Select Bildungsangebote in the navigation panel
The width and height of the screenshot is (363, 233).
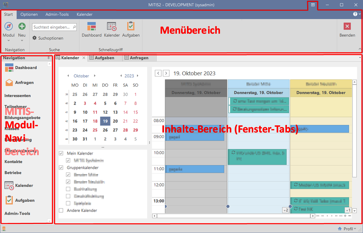pyautogui.click(x=22, y=117)
